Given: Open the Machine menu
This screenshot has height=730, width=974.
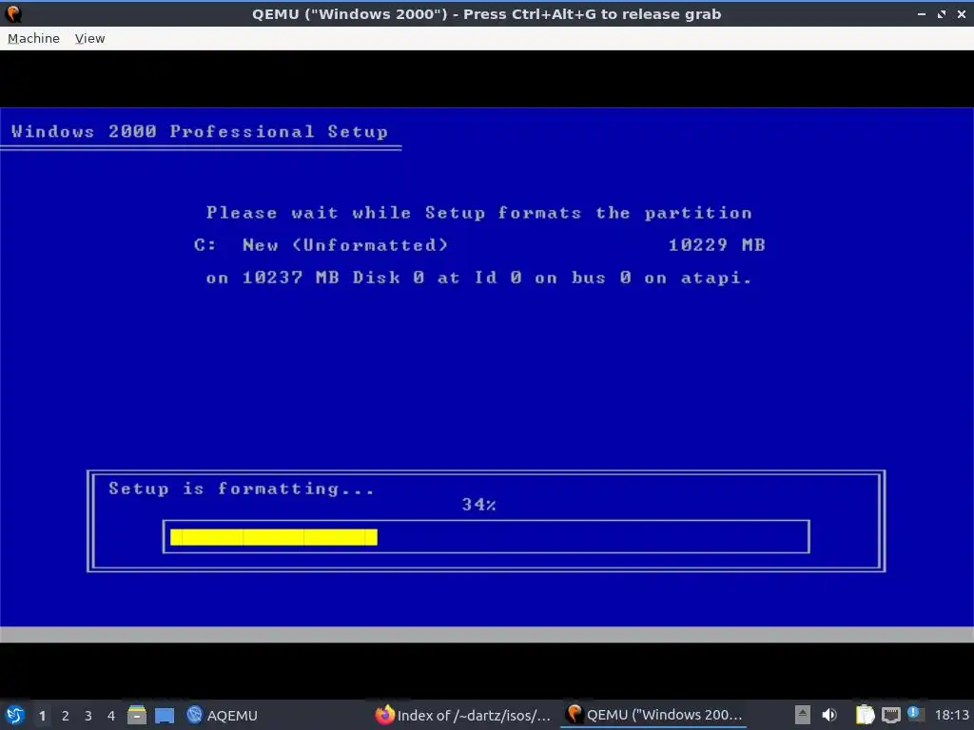Looking at the screenshot, I should pos(33,38).
